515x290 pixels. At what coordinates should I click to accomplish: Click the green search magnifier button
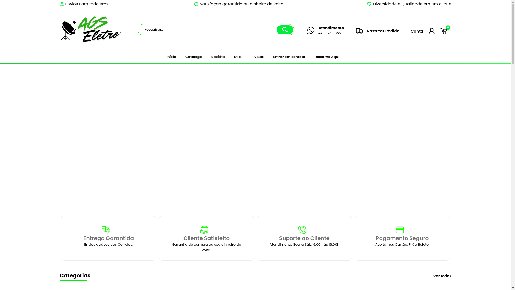tap(285, 30)
